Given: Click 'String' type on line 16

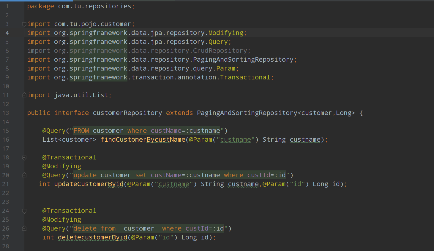Looking at the screenshot, I should click(274, 140).
